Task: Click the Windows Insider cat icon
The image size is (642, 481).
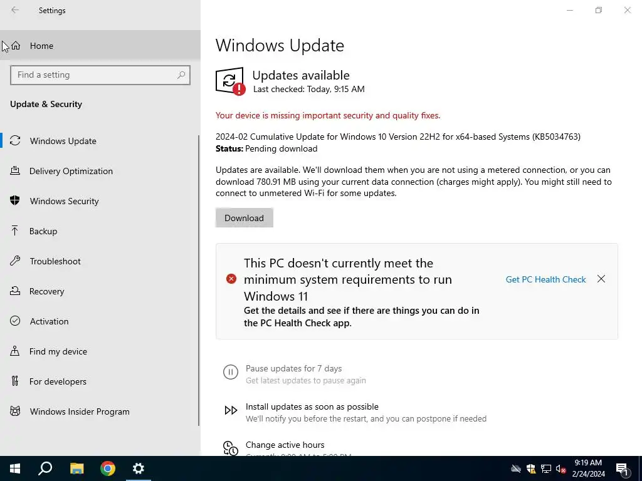Action: 15,411
